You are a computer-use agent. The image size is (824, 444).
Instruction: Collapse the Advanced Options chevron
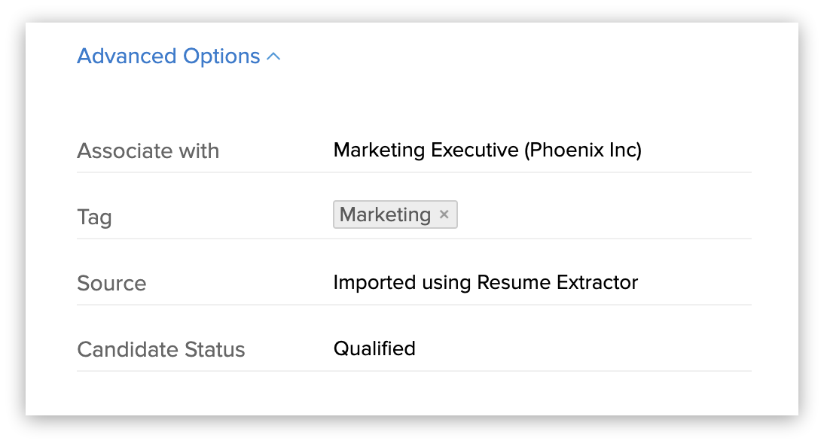click(273, 56)
